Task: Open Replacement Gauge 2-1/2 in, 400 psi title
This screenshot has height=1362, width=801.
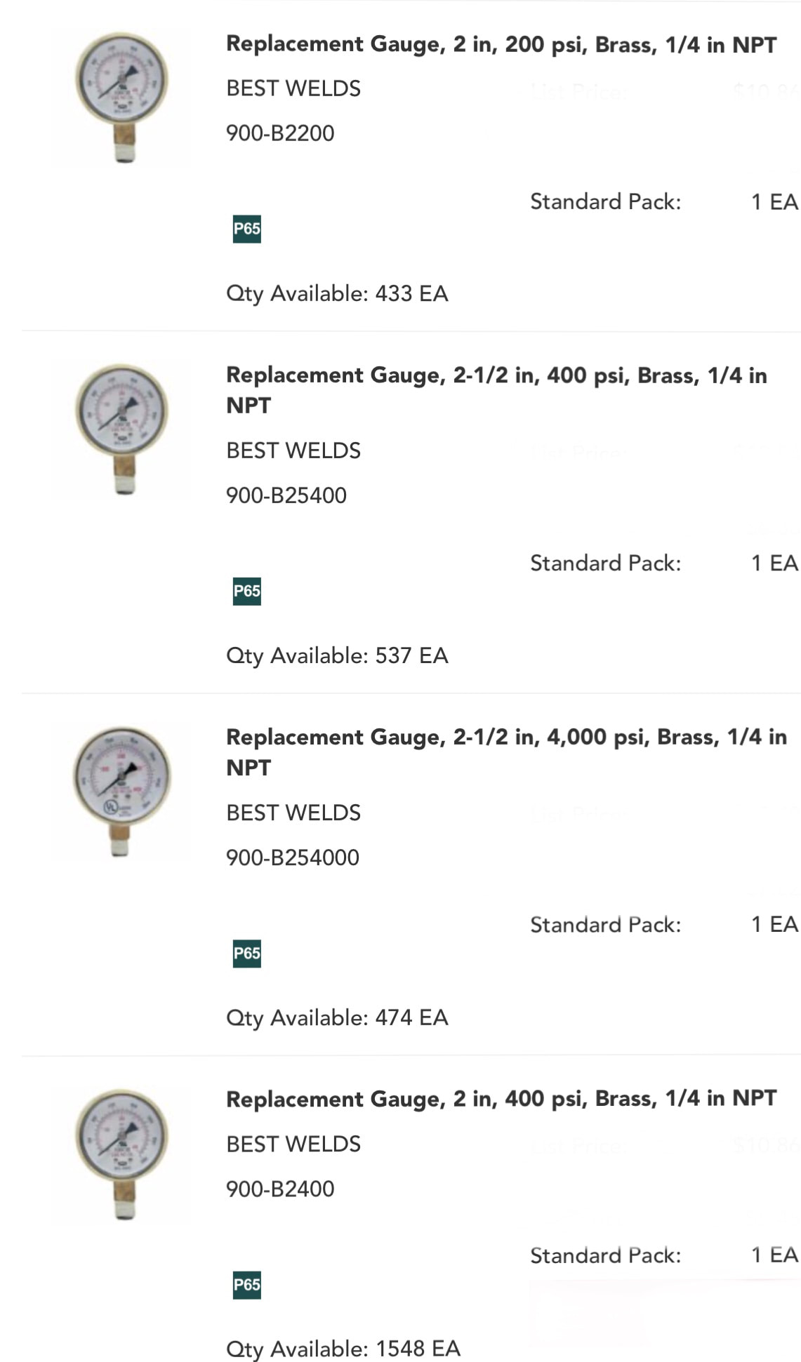Action: tap(497, 390)
